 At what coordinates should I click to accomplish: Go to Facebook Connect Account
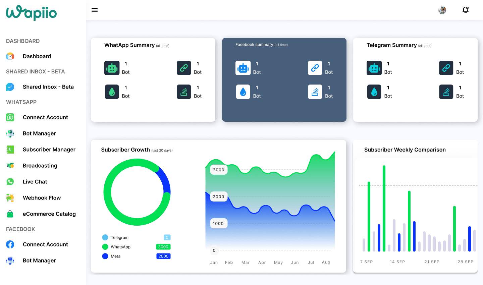point(45,244)
